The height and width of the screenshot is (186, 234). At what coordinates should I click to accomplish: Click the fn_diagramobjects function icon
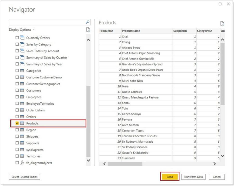[22, 163]
